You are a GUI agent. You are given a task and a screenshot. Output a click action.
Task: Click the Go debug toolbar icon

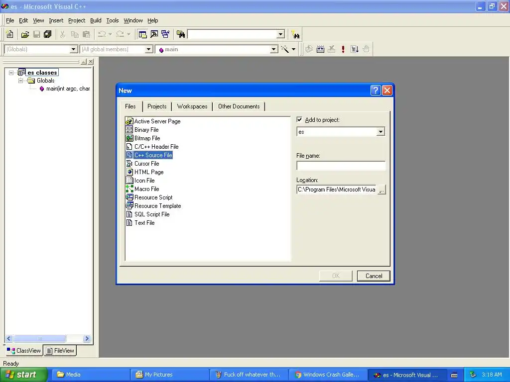point(355,49)
